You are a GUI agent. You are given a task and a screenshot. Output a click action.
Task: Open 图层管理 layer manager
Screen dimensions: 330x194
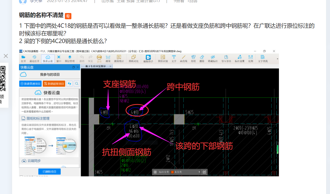coord(70,59)
